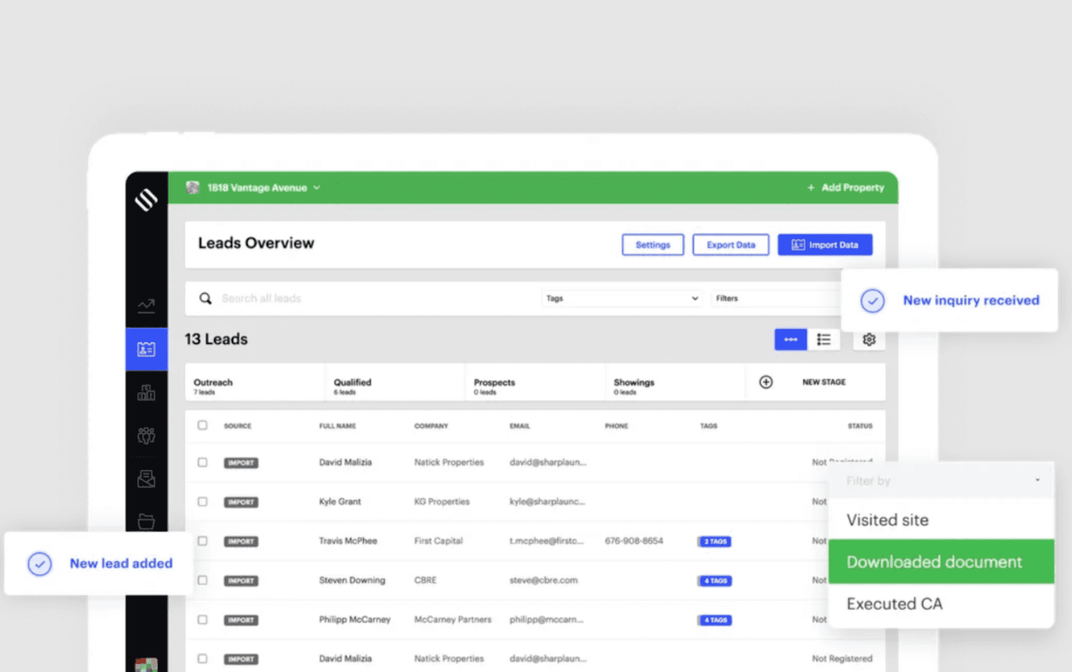This screenshot has height=672, width=1072.
Task: Check the Philipp McCarney row checkbox
Action: click(x=202, y=620)
